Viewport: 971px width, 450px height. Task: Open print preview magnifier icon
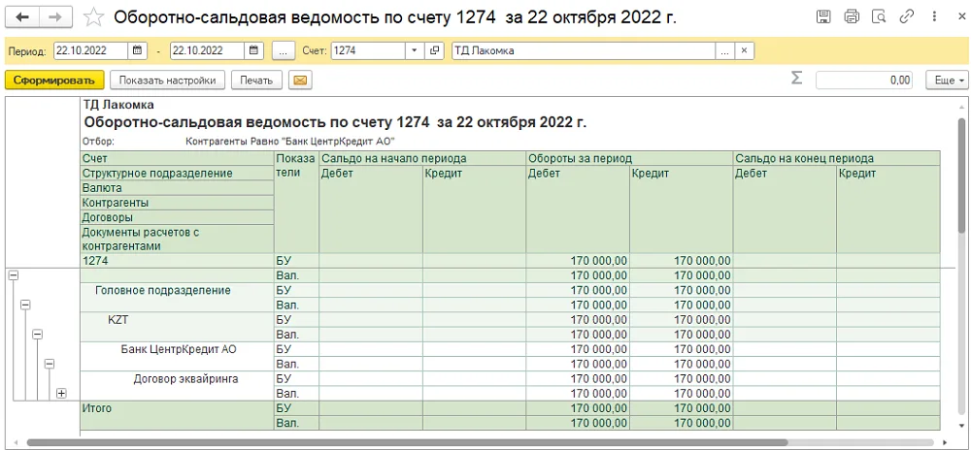(x=879, y=16)
